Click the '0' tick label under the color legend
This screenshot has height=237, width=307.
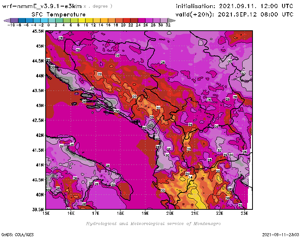[48, 25]
